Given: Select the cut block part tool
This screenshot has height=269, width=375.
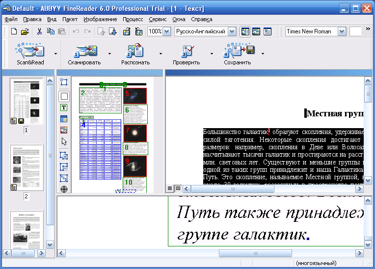Looking at the screenshot, I should point(64,167).
